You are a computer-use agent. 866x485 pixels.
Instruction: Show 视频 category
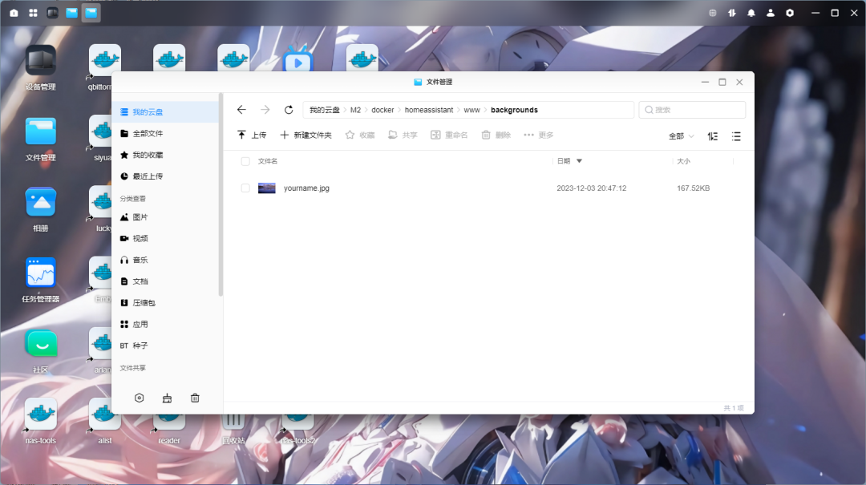pos(165,238)
